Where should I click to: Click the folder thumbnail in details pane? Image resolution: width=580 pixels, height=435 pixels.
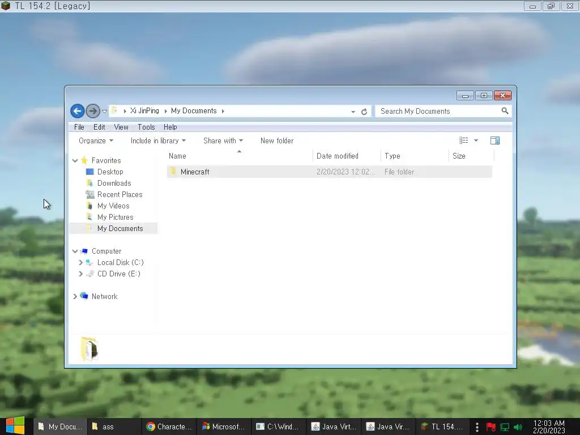click(x=89, y=349)
